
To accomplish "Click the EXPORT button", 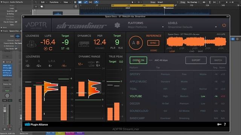I will [196, 60].
